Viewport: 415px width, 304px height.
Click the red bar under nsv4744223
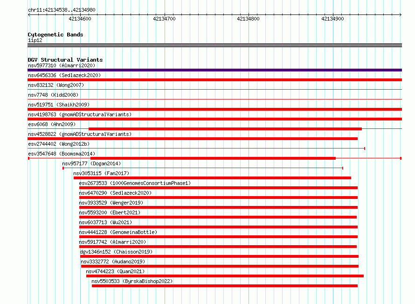pyautogui.click(x=225, y=276)
